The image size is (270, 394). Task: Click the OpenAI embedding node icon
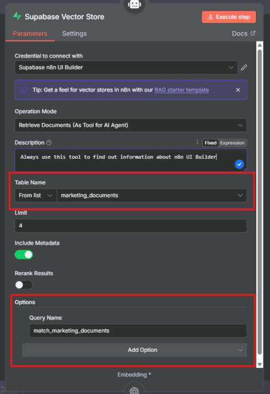(x=134, y=390)
